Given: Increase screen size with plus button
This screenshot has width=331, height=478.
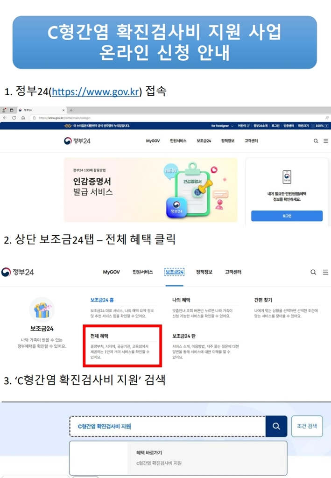Looking at the screenshot, I should coord(326,126).
